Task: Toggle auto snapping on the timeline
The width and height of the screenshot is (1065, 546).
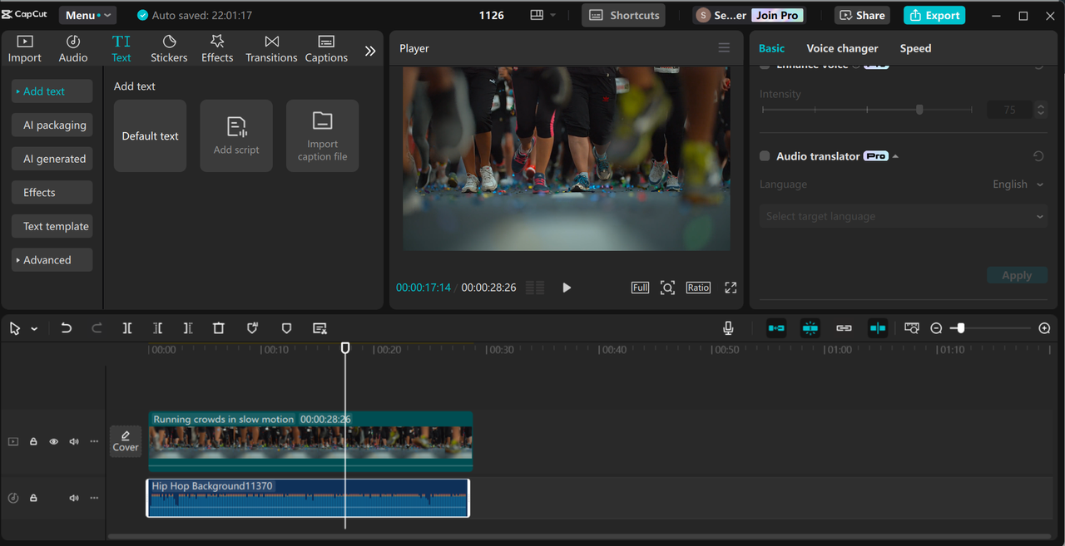Action: [x=810, y=328]
